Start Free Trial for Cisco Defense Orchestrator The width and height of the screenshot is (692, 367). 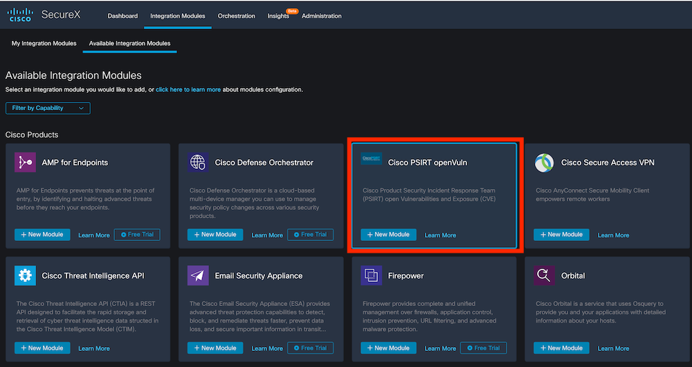coord(310,235)
